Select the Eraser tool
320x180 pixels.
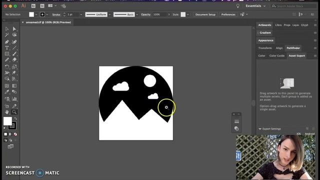click(14, 60)
